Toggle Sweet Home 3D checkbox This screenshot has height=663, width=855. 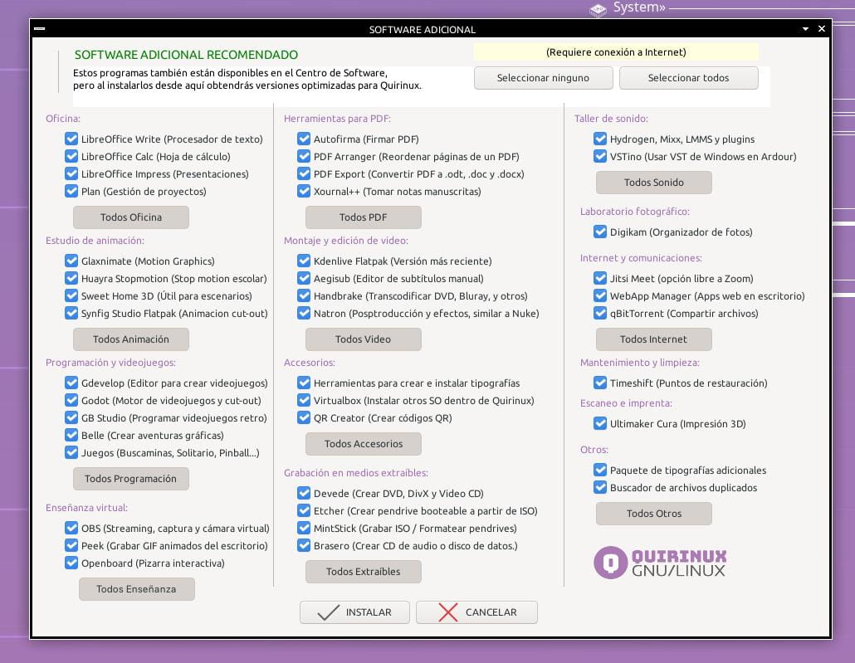[71, 295]
